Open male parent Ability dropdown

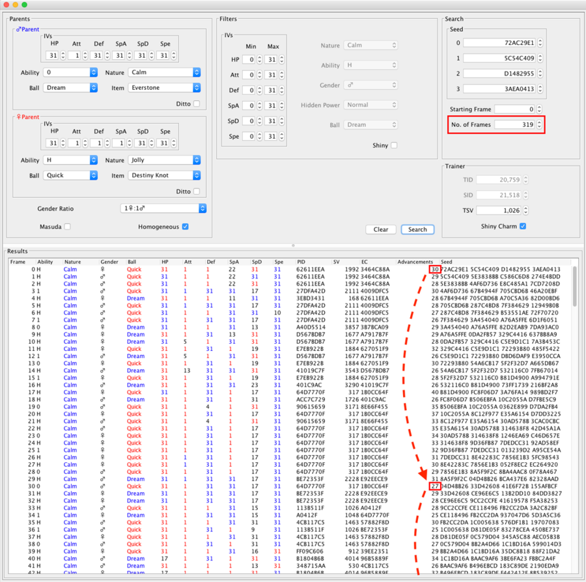click(x=70, y=72)
